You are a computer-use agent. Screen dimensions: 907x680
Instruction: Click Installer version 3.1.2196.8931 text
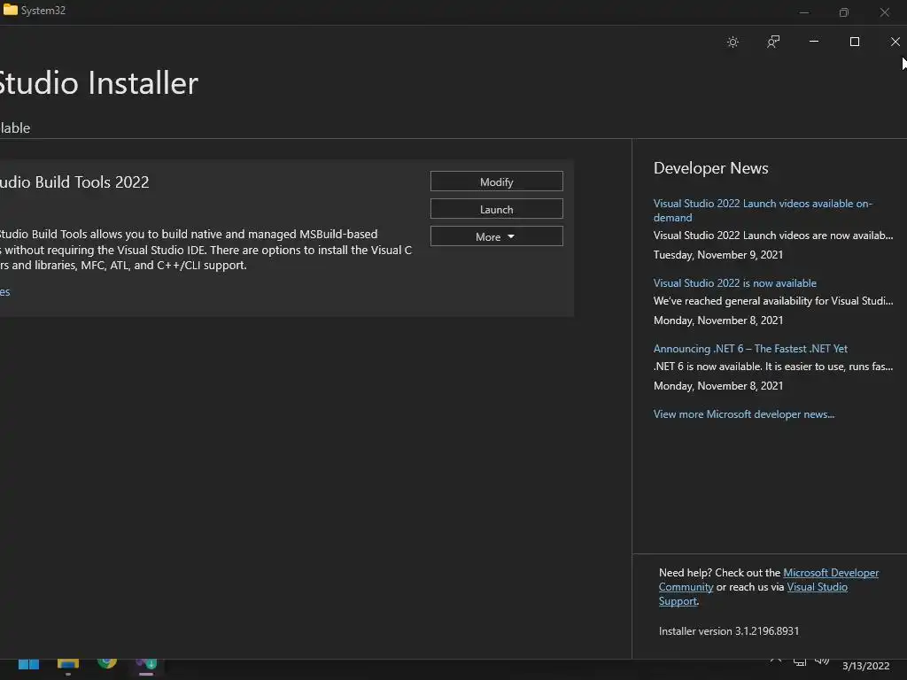729,630
